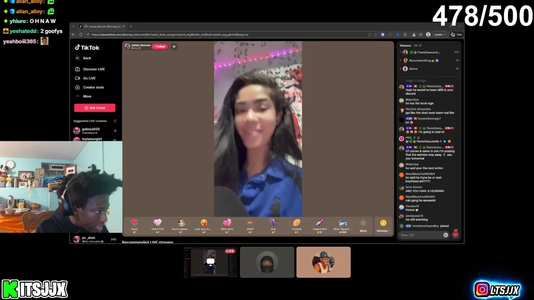The image size is (534, 300).
Task: Send the Wink wink gift
Action: (x=227, y=225)
